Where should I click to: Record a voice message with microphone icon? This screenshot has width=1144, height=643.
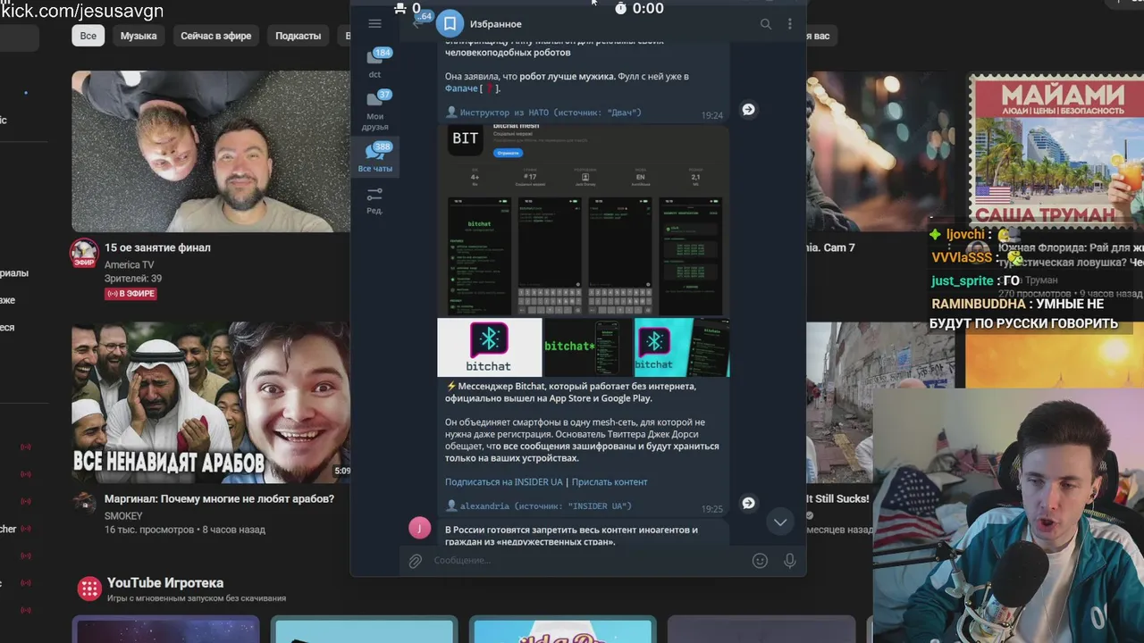789,561
